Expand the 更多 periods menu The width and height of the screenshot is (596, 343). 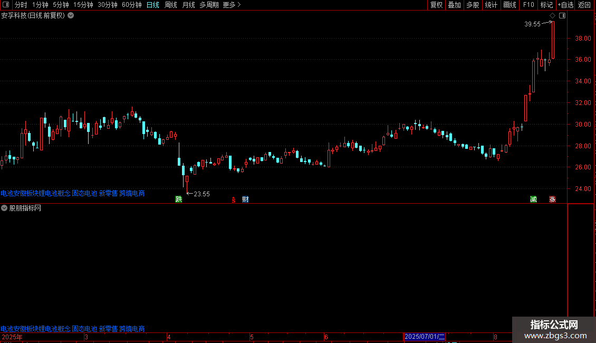(x=232, y=5)
